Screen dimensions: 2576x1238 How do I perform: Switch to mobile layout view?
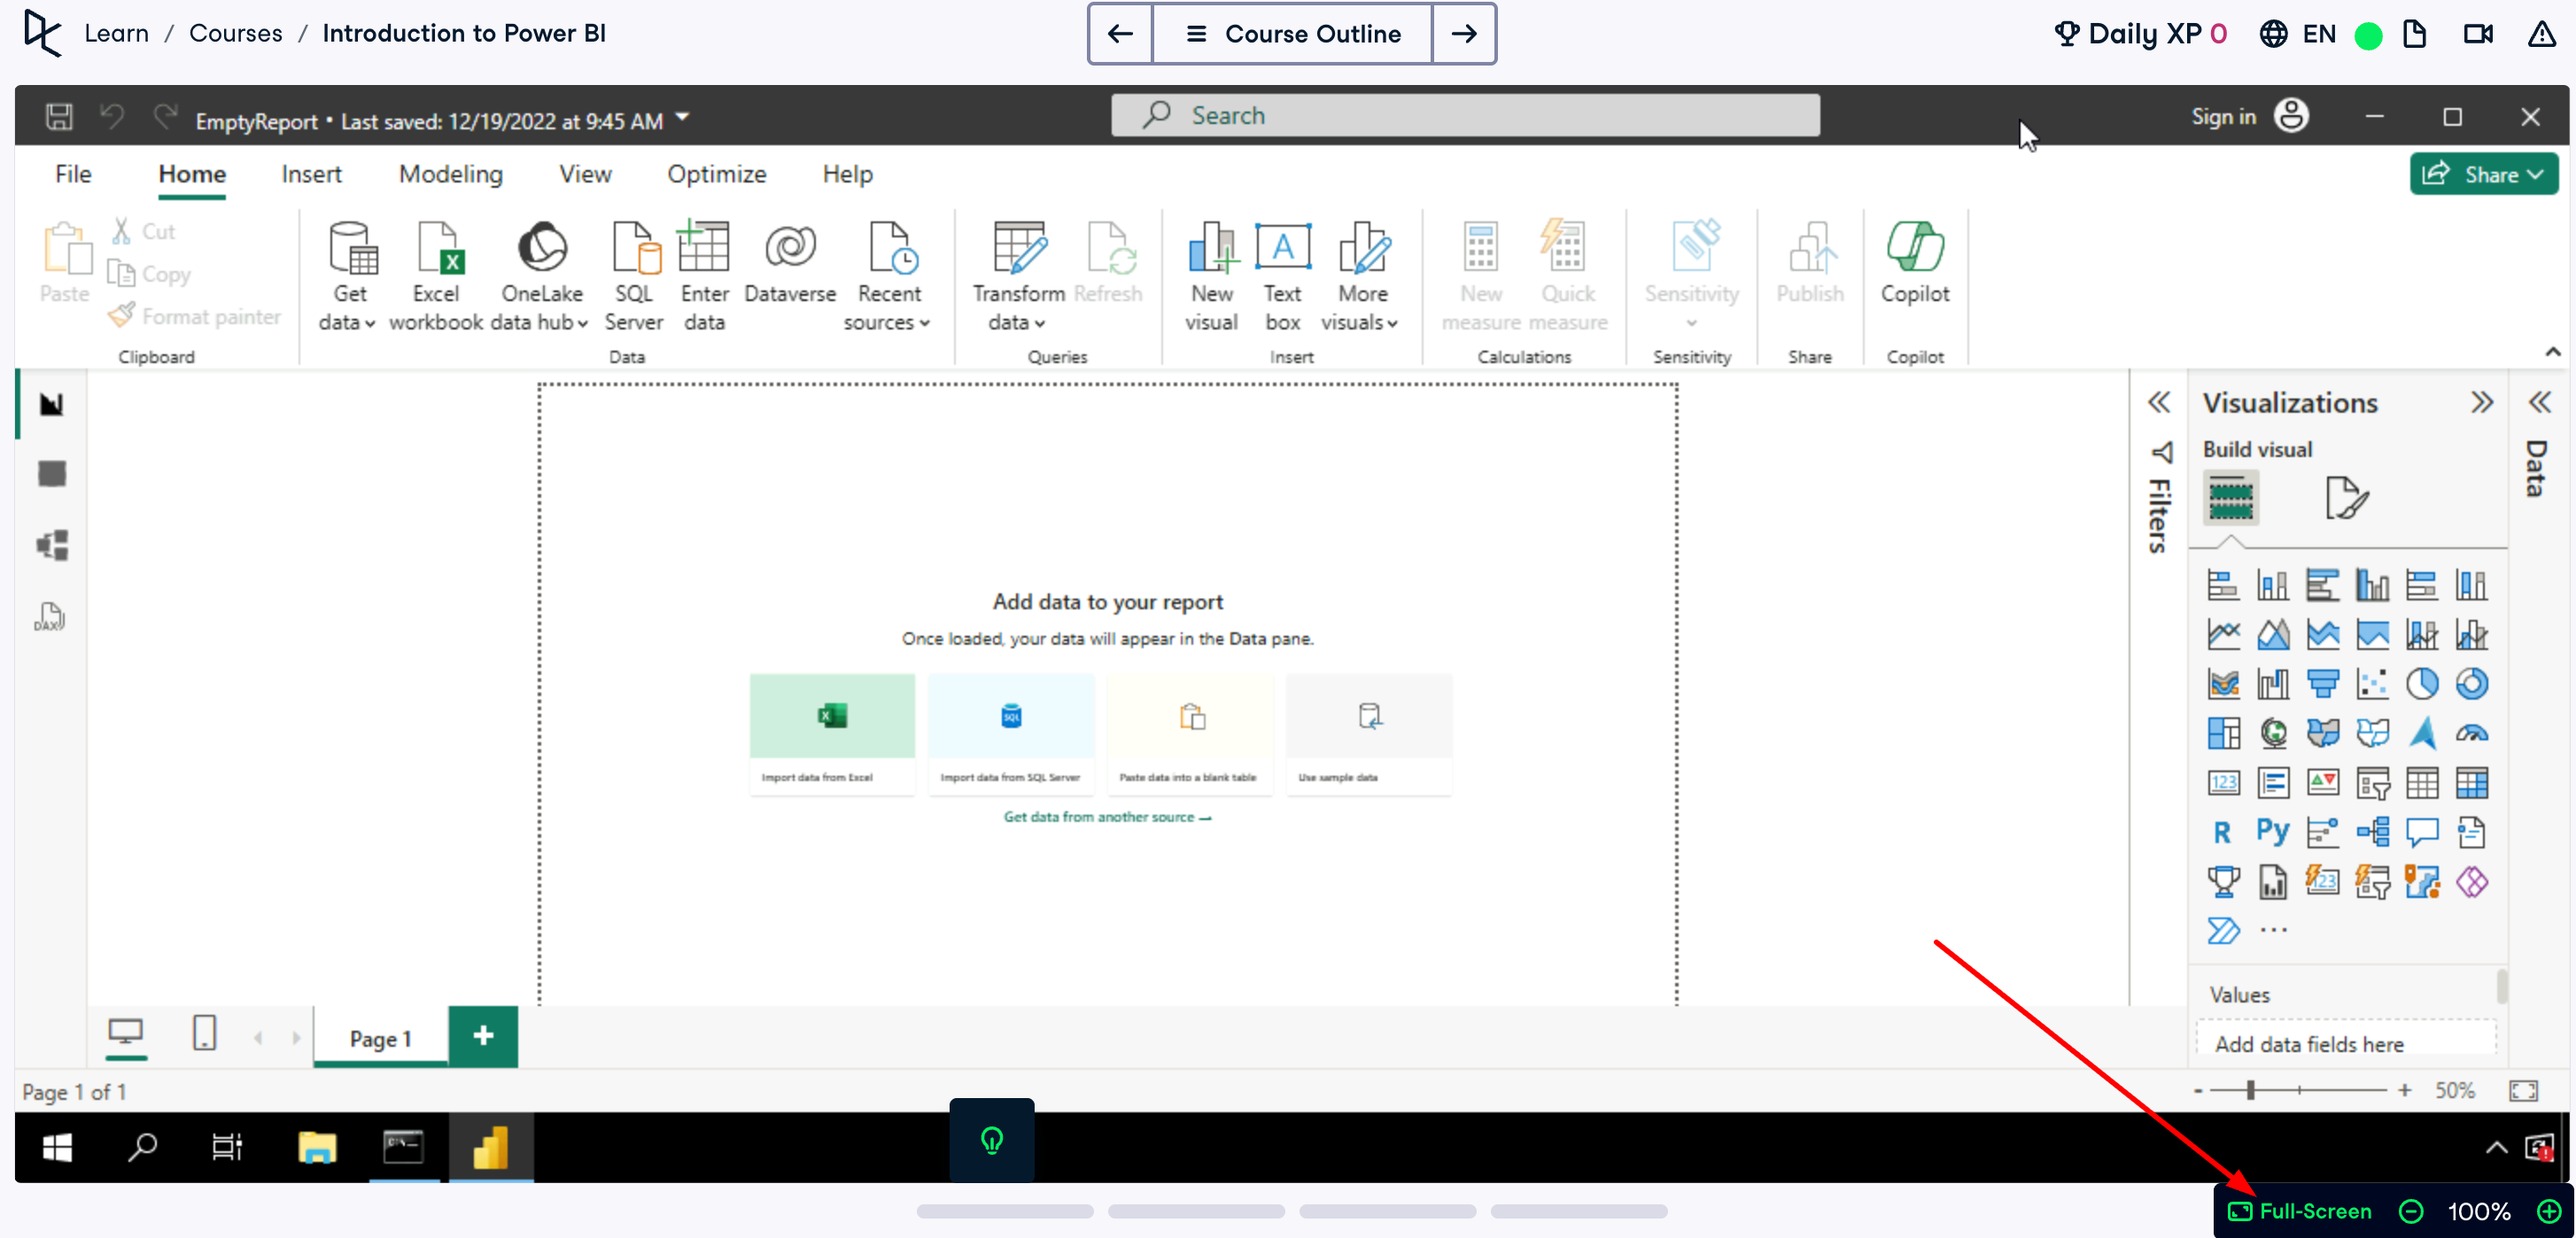(204, 1032)
